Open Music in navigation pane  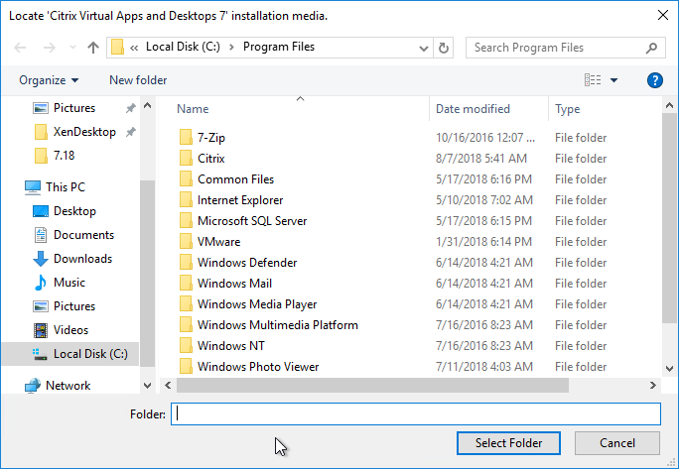(68, 283)
